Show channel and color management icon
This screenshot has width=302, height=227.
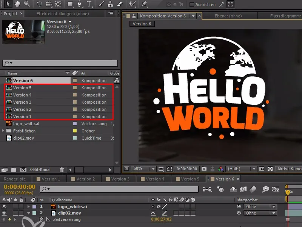(221, 169)
